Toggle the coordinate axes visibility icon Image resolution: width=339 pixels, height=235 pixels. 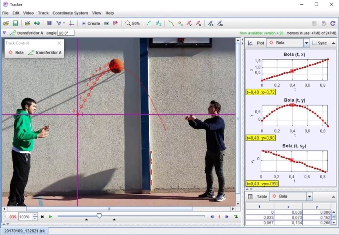(x=72, y=23)
